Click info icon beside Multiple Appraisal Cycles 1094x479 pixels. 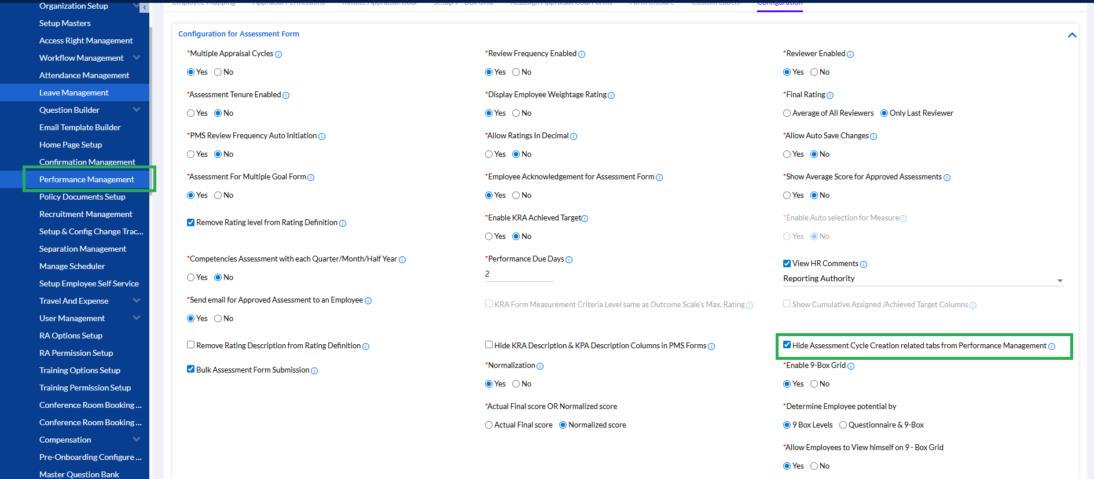point(278,54)
